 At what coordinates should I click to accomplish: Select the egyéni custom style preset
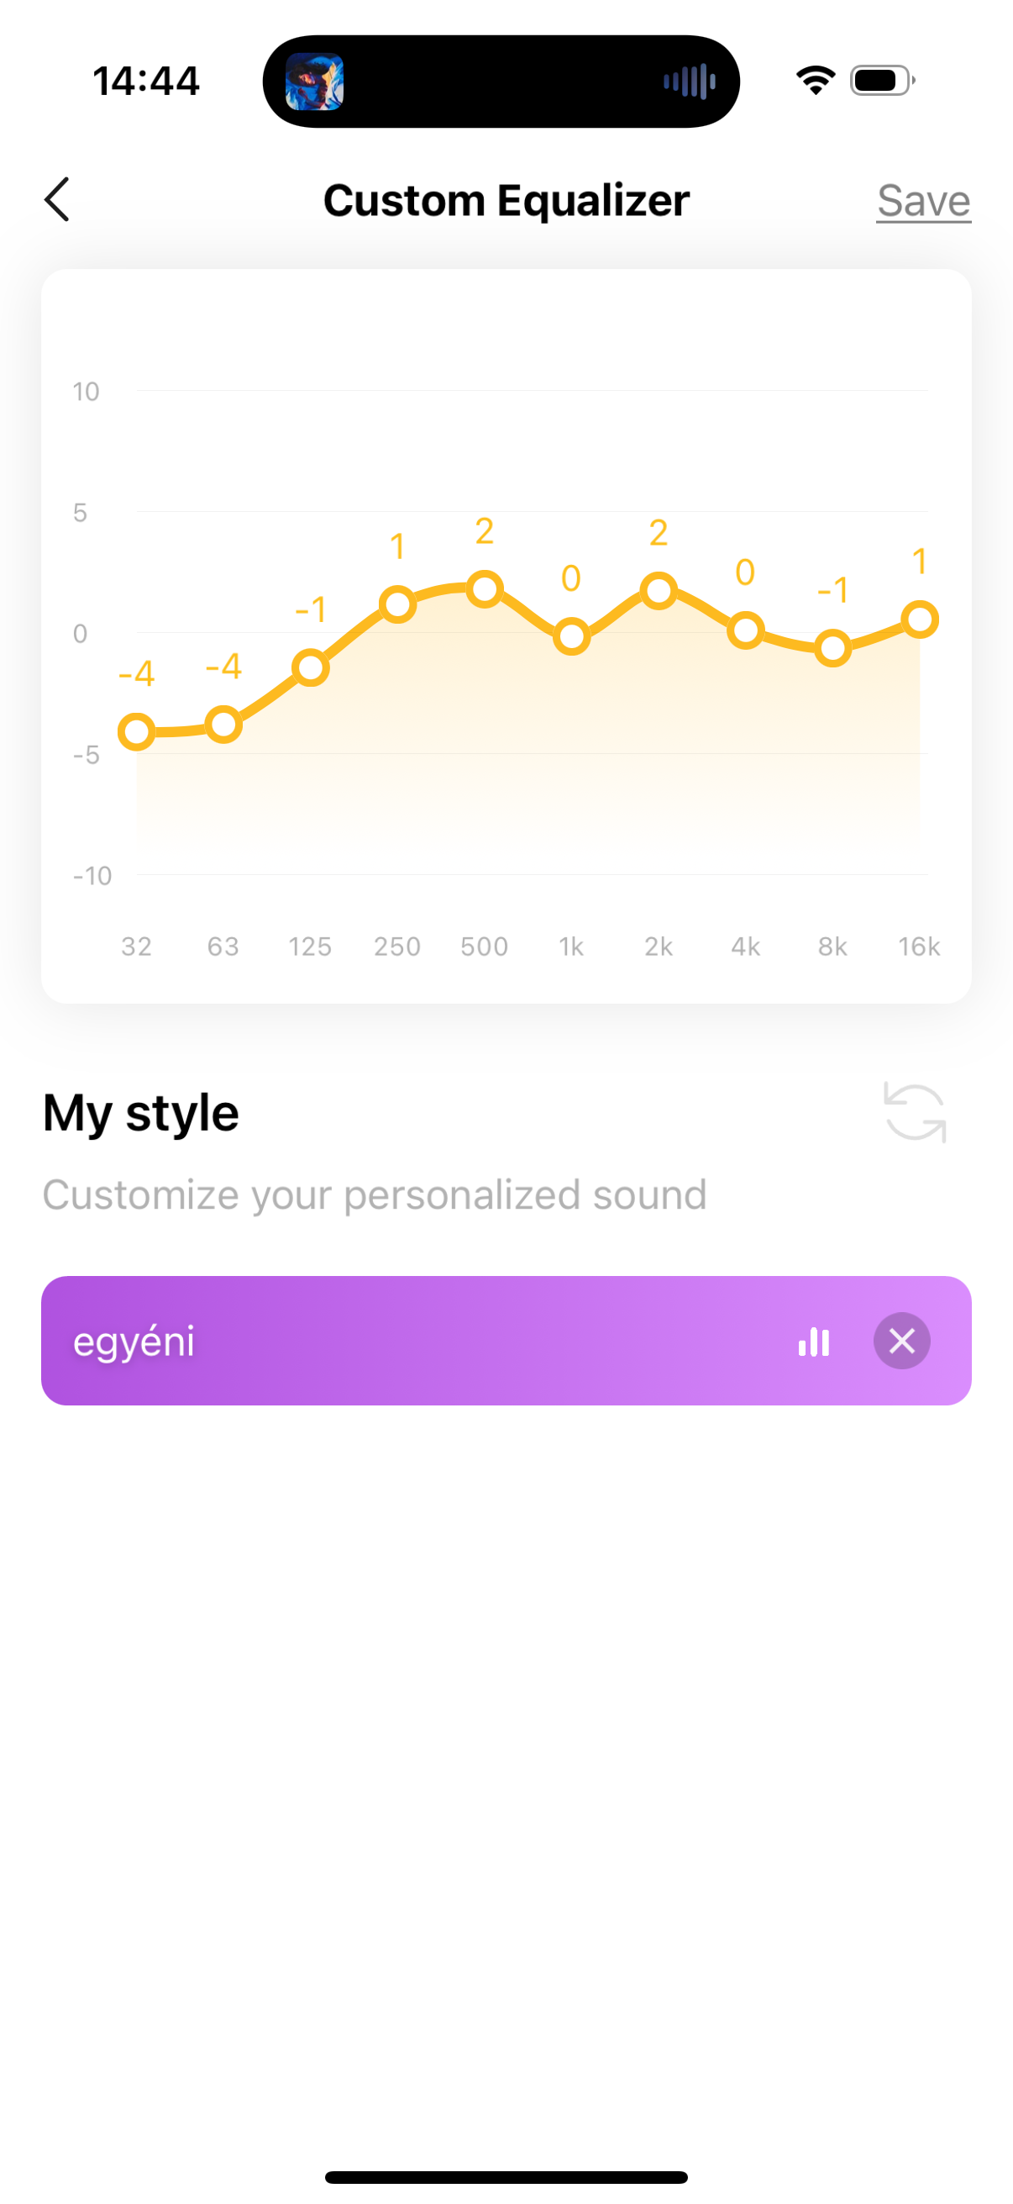pyautogui.click(x=506, y=1341)
